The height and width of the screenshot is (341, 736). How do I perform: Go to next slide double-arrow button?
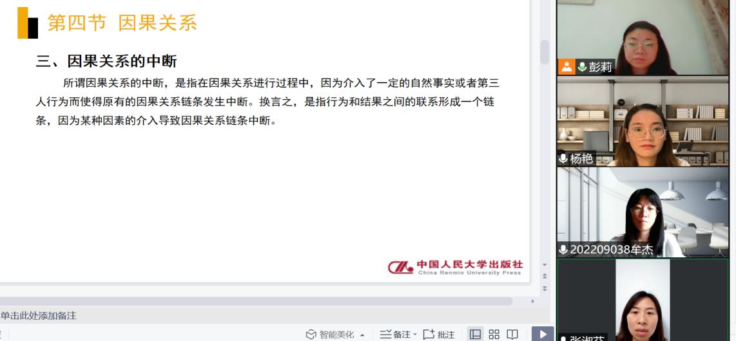(545, 288)
